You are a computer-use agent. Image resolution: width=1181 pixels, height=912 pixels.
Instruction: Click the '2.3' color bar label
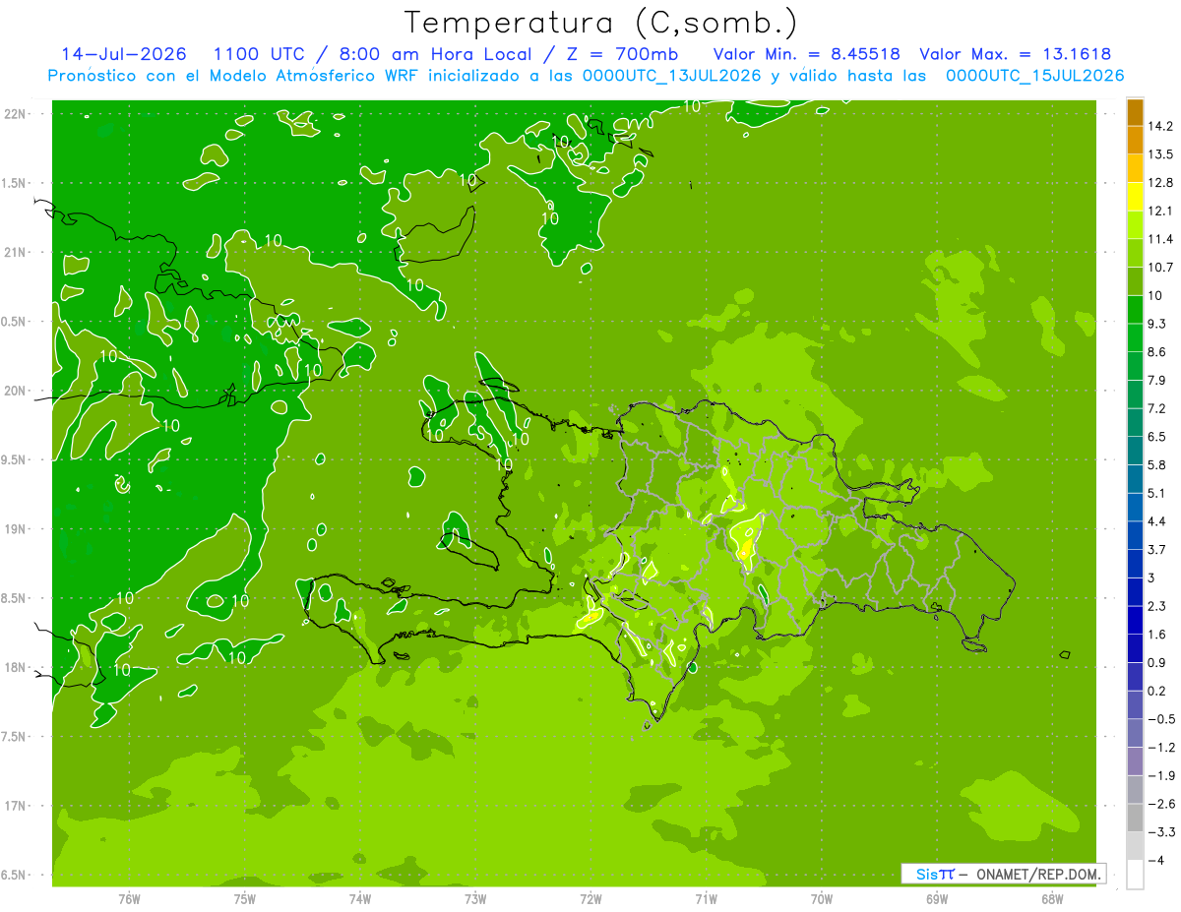tap(1156, 606)
